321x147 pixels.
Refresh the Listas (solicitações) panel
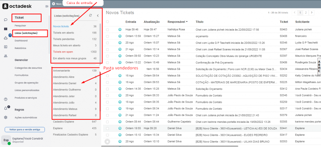tap(90, 15)
